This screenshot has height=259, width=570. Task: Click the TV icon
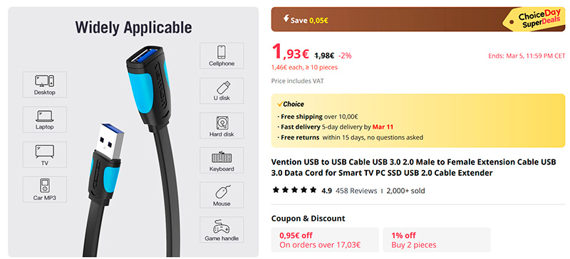coord(45,151)
